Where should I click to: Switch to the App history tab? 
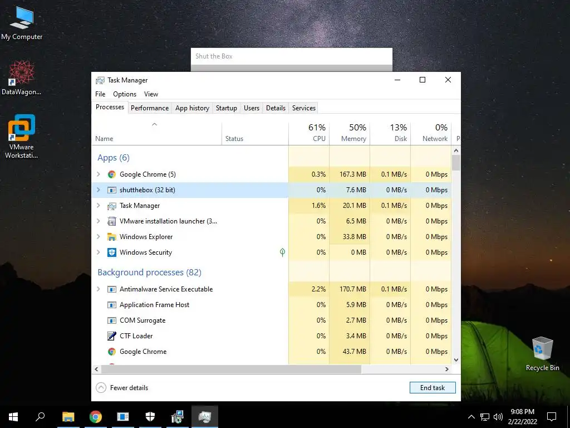[x=192, y=108]
